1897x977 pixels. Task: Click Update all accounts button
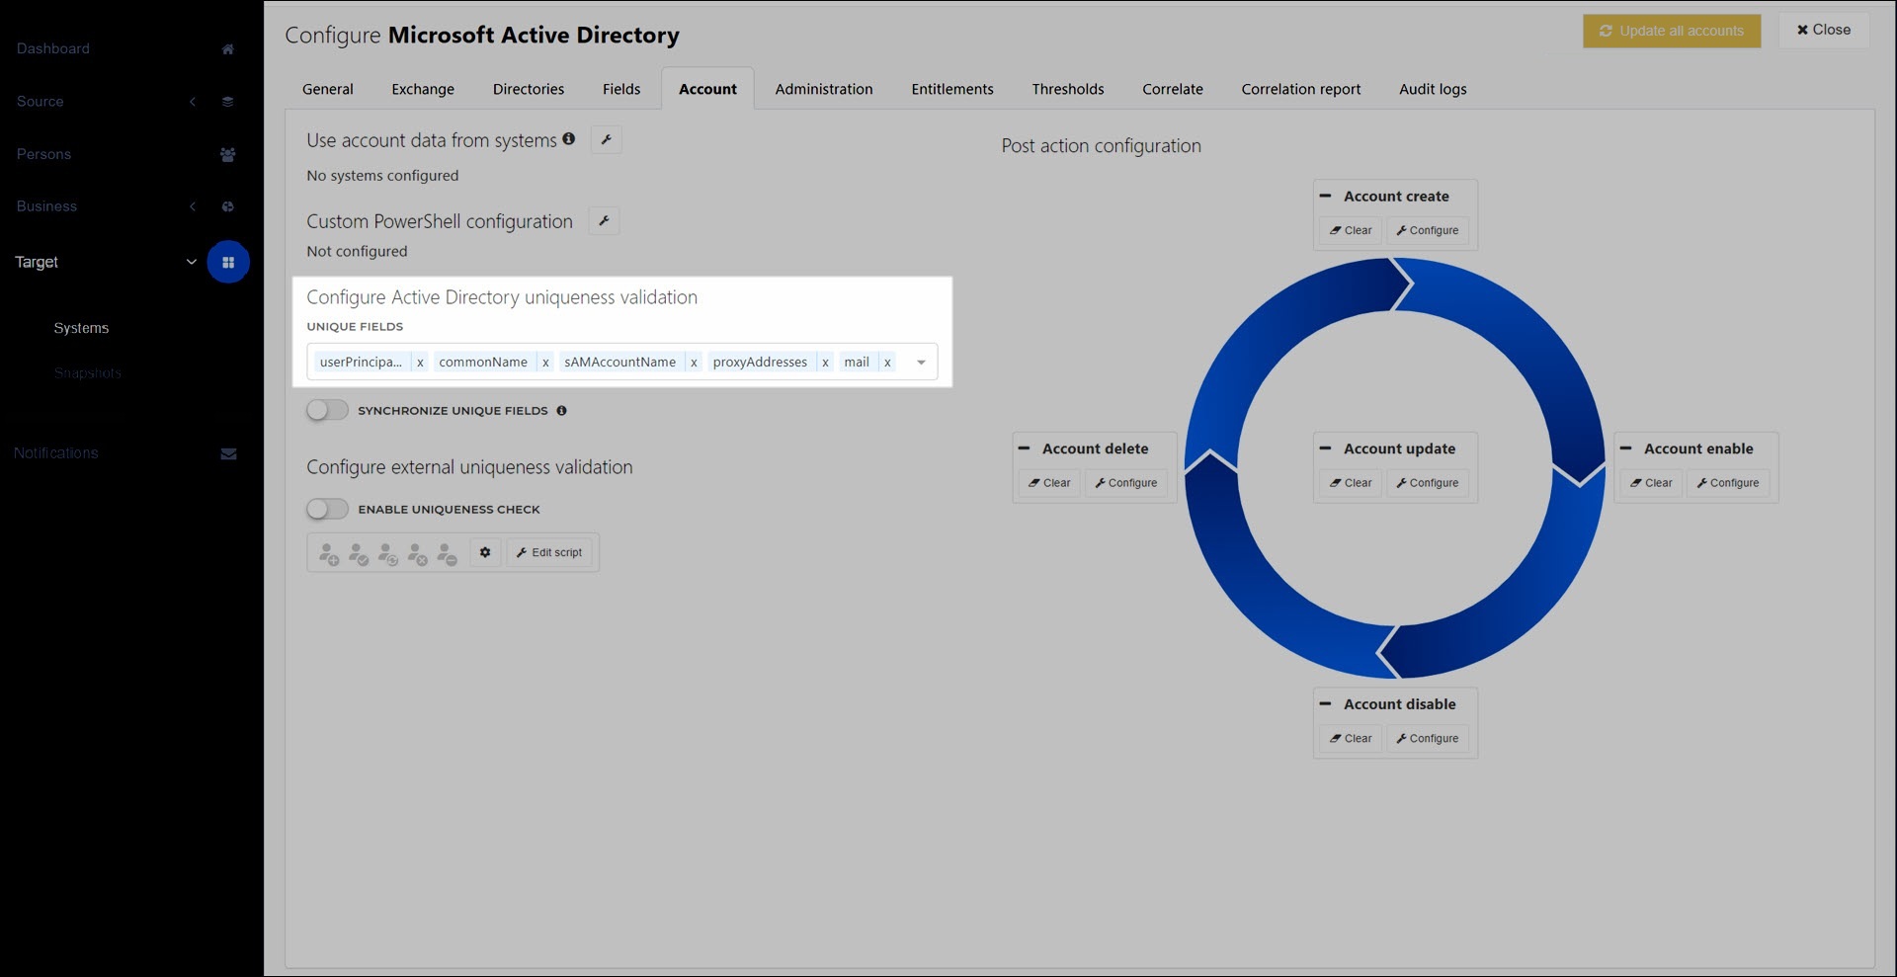pyautogui.click(x=1672, y=31)
